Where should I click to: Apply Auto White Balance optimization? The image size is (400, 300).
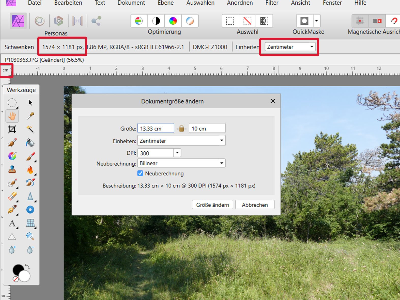tap(190, 21)
